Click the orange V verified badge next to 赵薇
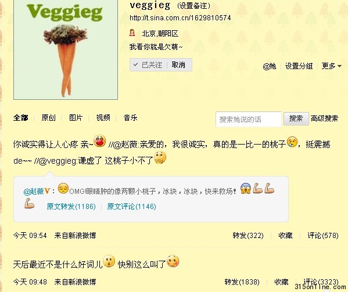The width and height of the screenshot is (348, 292). point(48,191)
